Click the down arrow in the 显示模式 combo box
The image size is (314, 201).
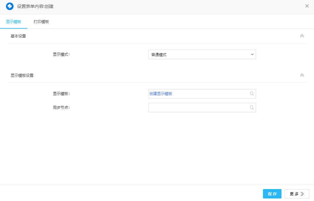pos(252,54)
